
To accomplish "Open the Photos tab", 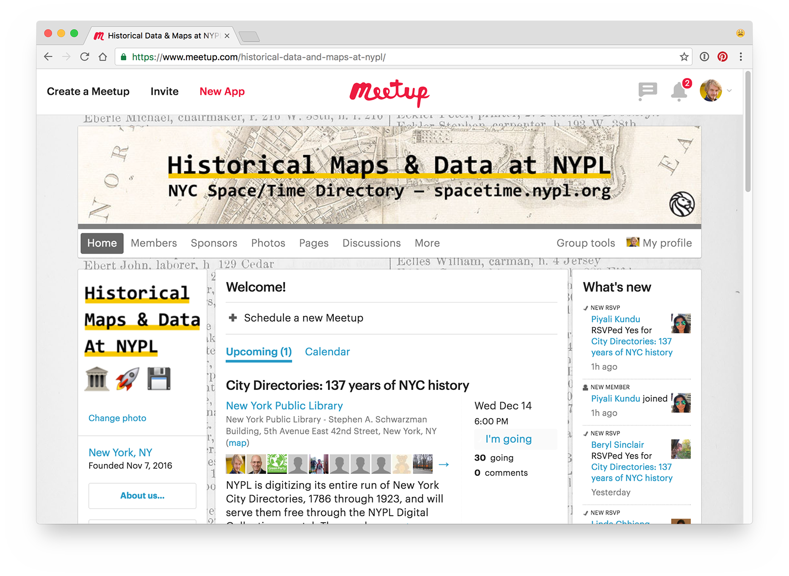I will (268, 243).
